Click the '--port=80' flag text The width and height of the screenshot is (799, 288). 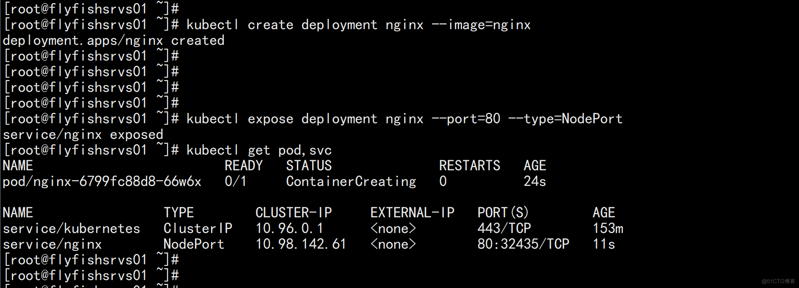click(466, 119)
